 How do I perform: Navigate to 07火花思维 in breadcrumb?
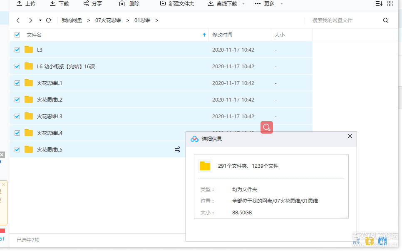coord(108,20)
